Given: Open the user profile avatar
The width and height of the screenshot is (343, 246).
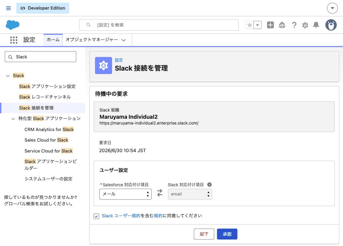Looking at the screenshot, I should tap(331, 25).
